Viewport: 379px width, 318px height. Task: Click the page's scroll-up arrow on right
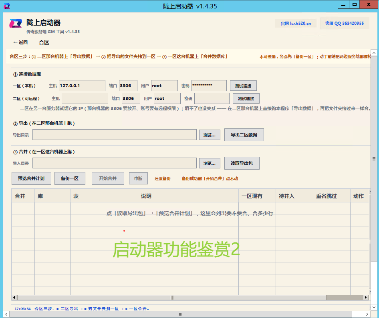click(x=374, y=53)
